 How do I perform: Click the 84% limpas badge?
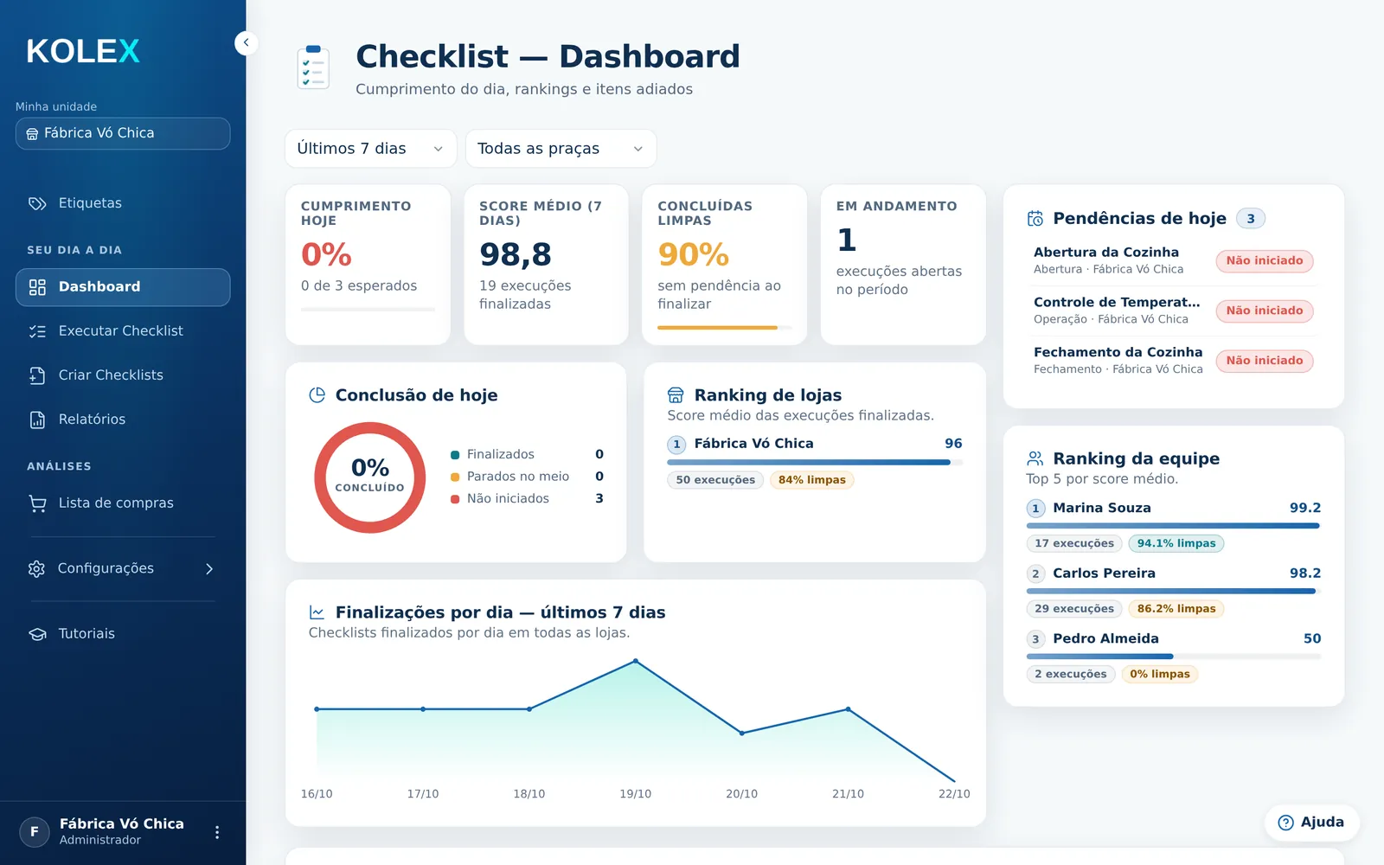pos(812,480)
